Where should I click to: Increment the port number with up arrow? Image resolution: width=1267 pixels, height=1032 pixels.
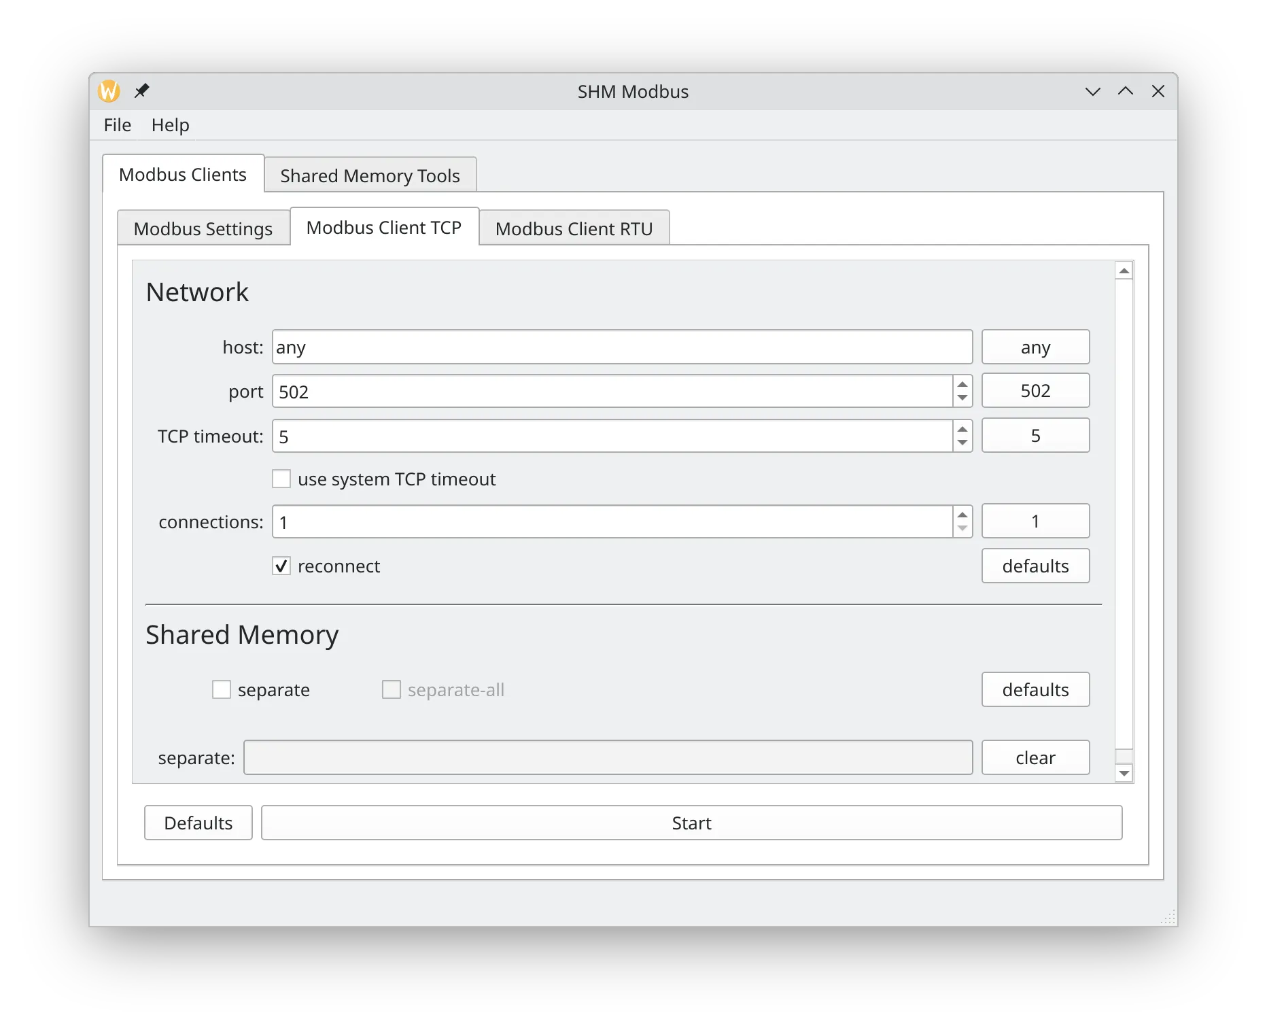coord(962,384)
